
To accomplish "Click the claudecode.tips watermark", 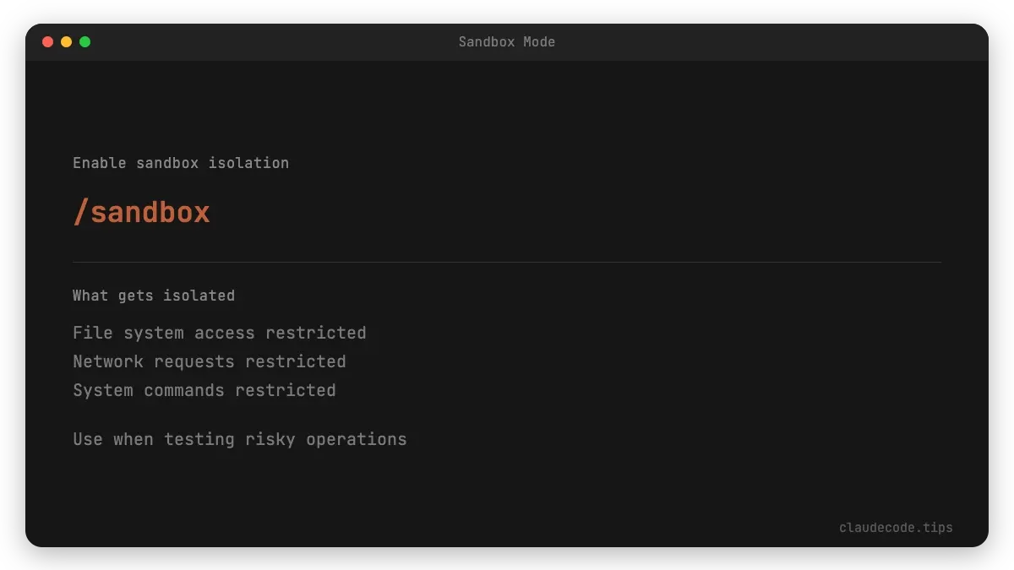I will click(x=896, y=527).
